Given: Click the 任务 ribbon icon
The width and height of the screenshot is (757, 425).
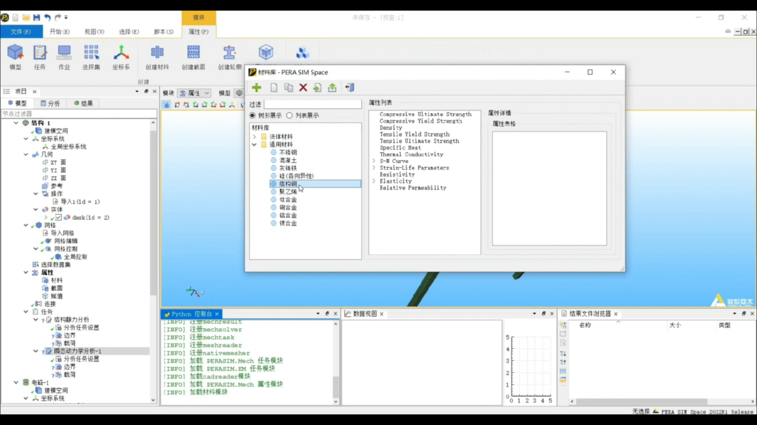Looking at the screenshot, I should tap(40, 53).
